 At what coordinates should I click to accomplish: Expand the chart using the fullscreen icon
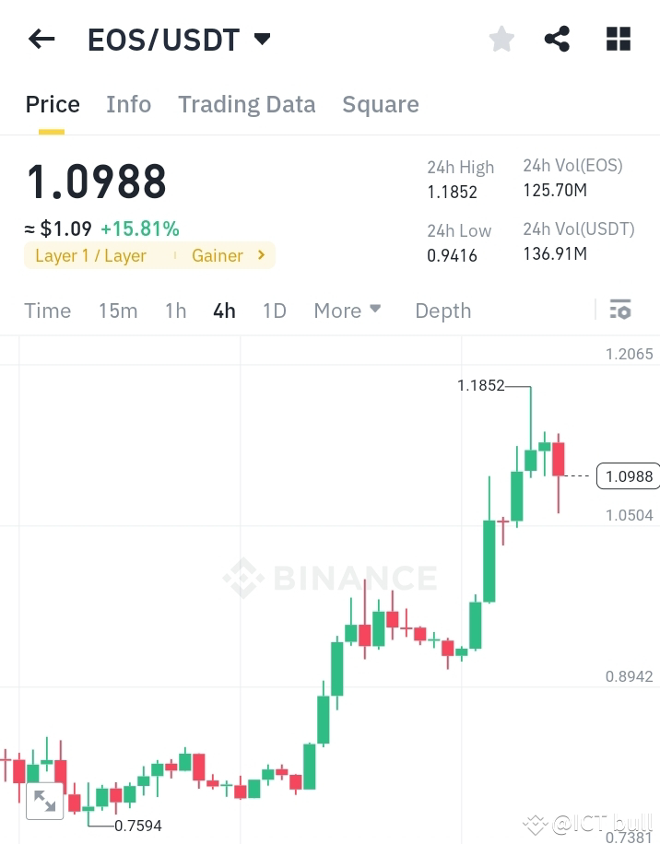[x=45, y=801]
